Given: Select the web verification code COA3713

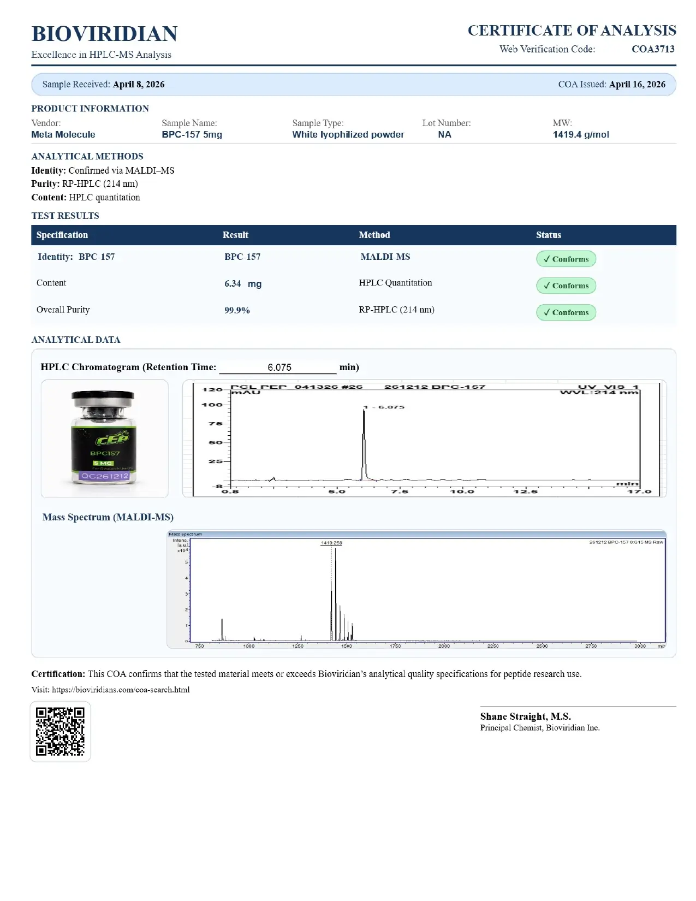Looking at the screenshot, I should tap(653, 49).
